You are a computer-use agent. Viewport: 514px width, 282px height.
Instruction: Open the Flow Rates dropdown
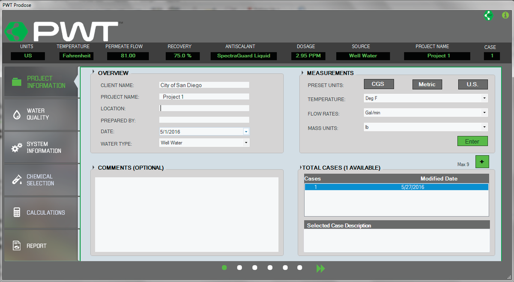[x=484, y=113]
